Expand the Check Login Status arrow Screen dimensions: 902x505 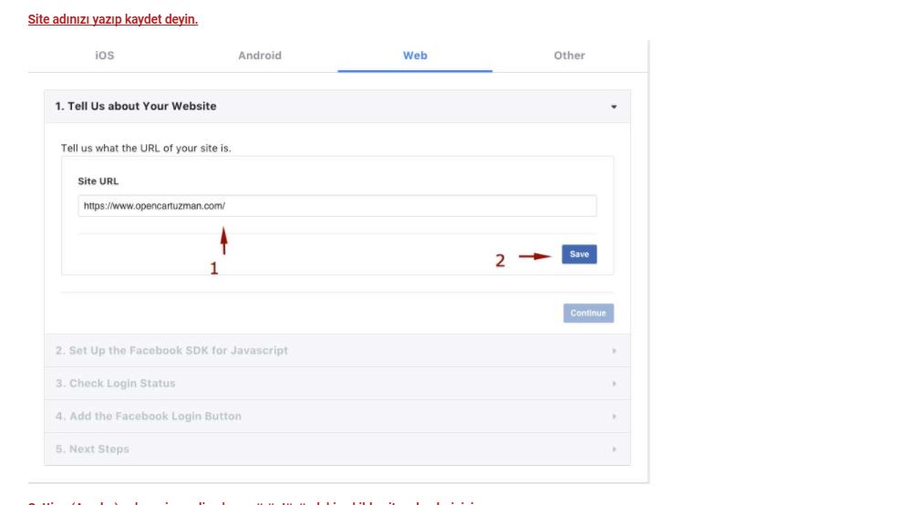[x=614, y=384]
